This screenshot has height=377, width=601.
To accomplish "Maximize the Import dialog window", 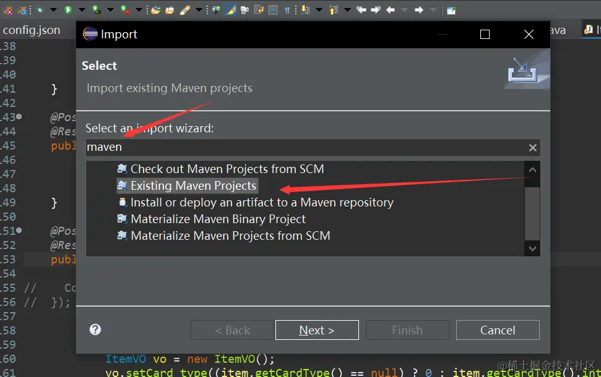I will tap(485, 35).
